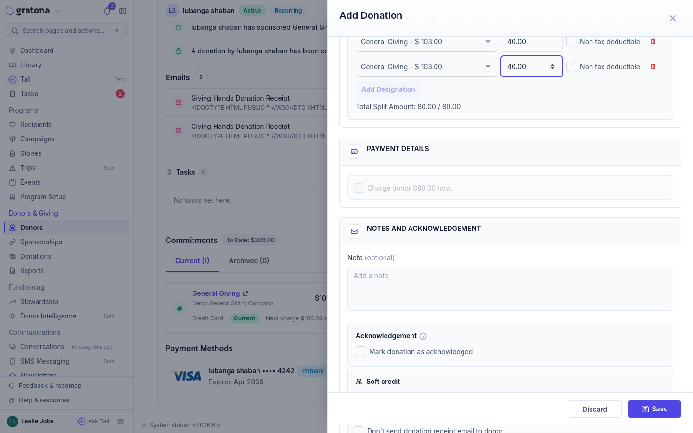Viewport: 693px width, 433px height.
Task: Open the second General Giving designation dropdown
Action: (426, 67)
